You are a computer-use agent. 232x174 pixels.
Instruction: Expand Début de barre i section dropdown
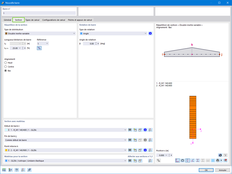coord(125,130)
